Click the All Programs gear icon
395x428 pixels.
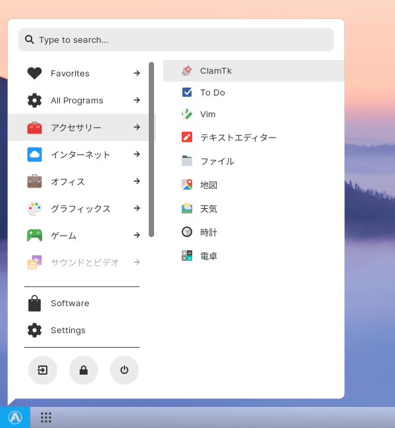click(x=34, y=100)
